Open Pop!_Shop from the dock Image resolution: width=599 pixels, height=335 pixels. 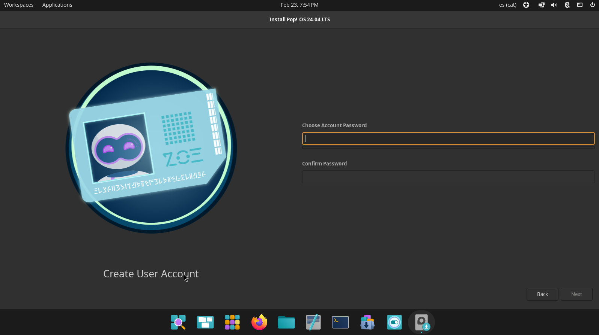pos(367,322)
